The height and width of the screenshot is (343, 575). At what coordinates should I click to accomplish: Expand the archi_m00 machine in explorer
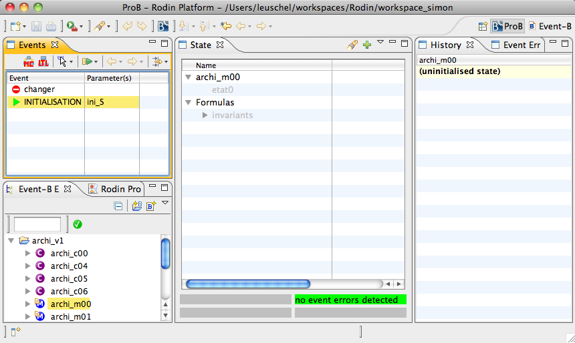tap(27, 304)
